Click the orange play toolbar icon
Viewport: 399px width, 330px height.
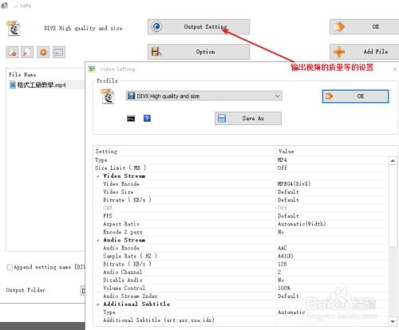(43, 52)
